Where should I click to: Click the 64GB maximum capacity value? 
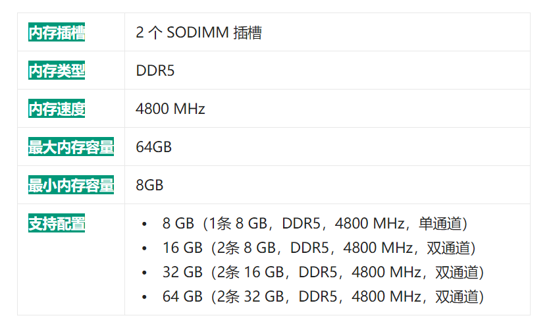point(153,147)
